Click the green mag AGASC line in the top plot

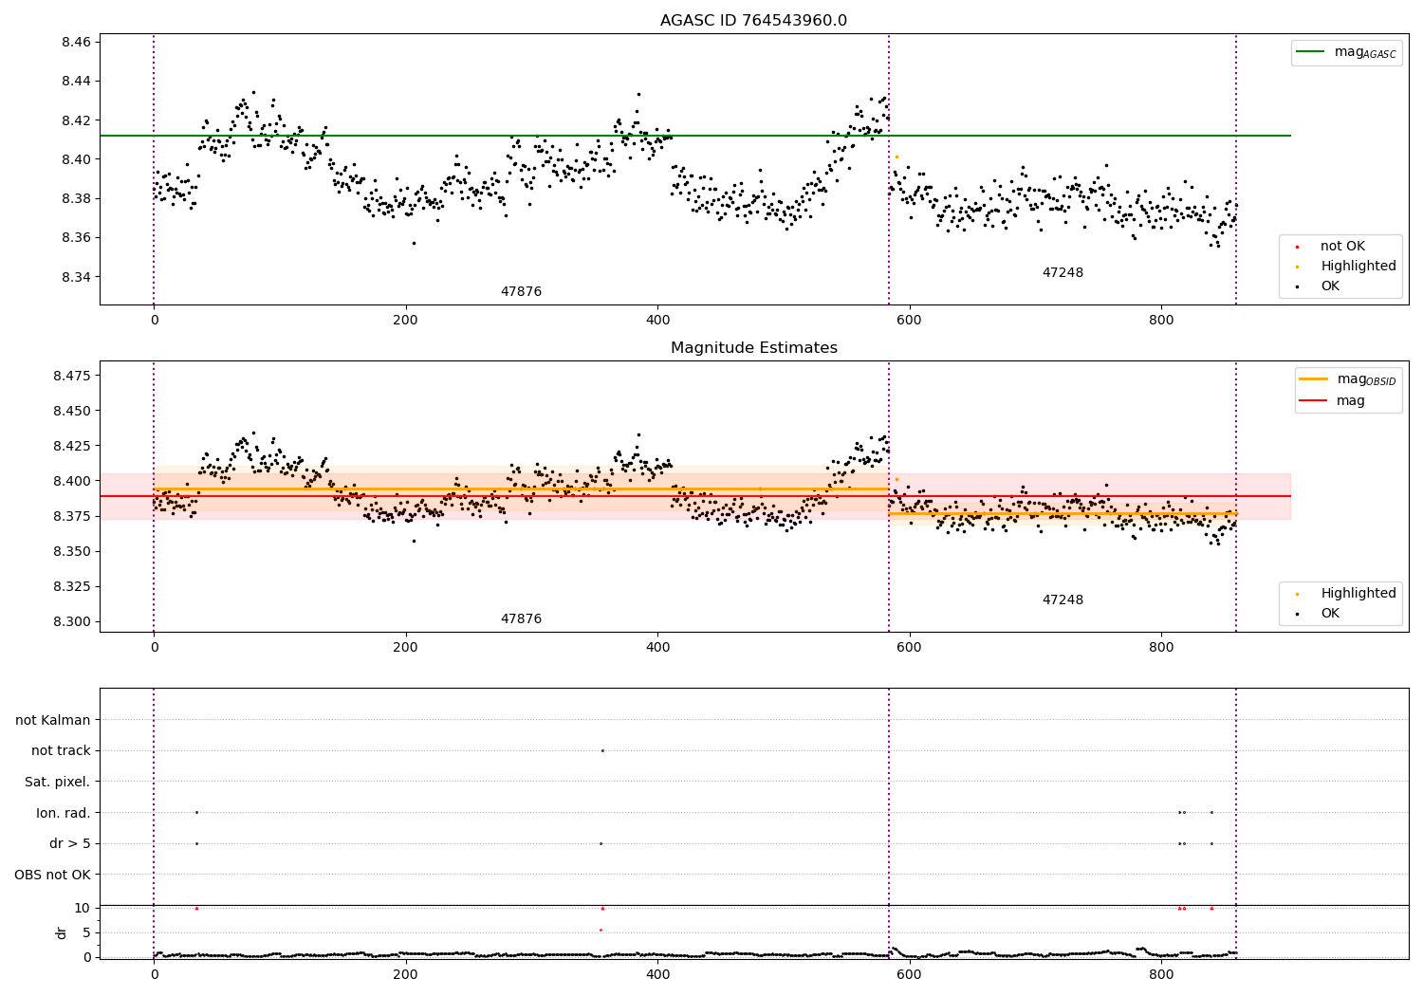tap(695, 136)
